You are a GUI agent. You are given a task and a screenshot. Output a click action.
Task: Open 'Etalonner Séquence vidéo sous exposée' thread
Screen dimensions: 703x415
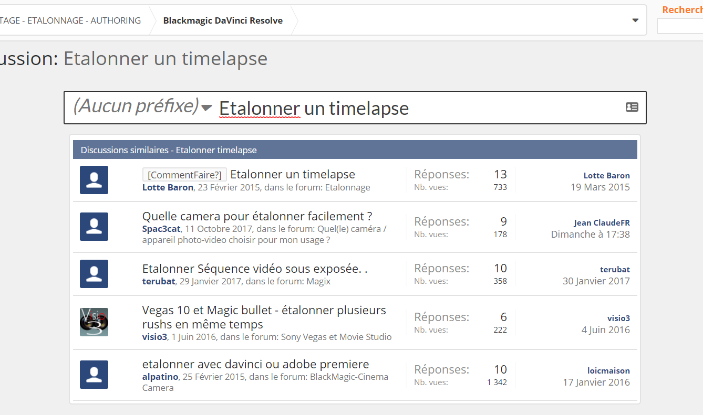255,269
